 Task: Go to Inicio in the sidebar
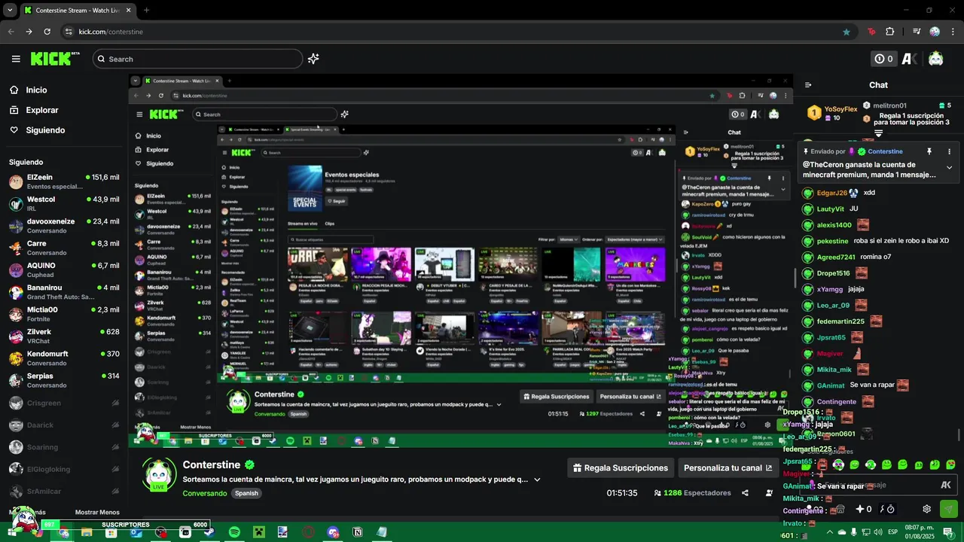(36, 90)
